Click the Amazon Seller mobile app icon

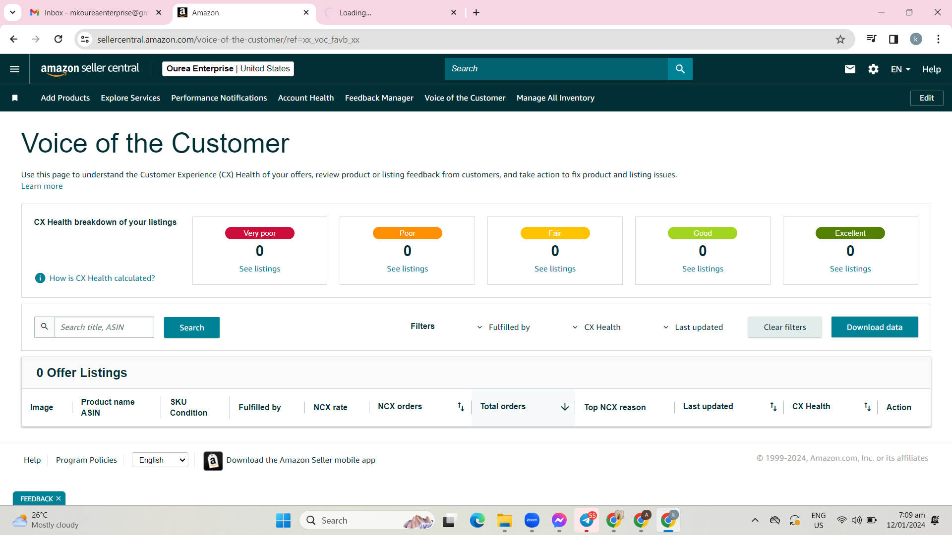tap(213, 461)
